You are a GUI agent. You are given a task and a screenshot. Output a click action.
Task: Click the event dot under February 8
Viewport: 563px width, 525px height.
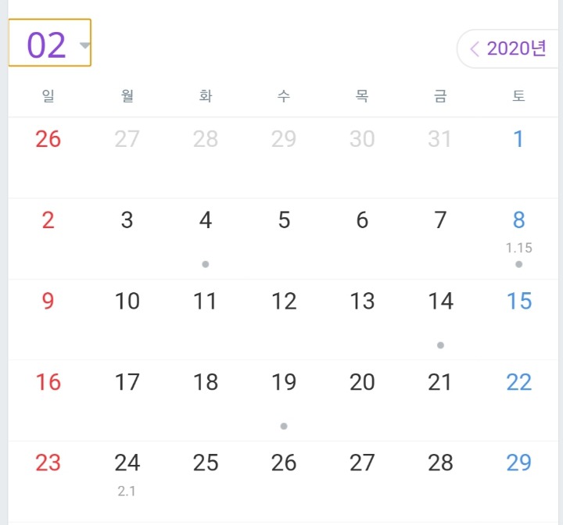tap(518, 264)
